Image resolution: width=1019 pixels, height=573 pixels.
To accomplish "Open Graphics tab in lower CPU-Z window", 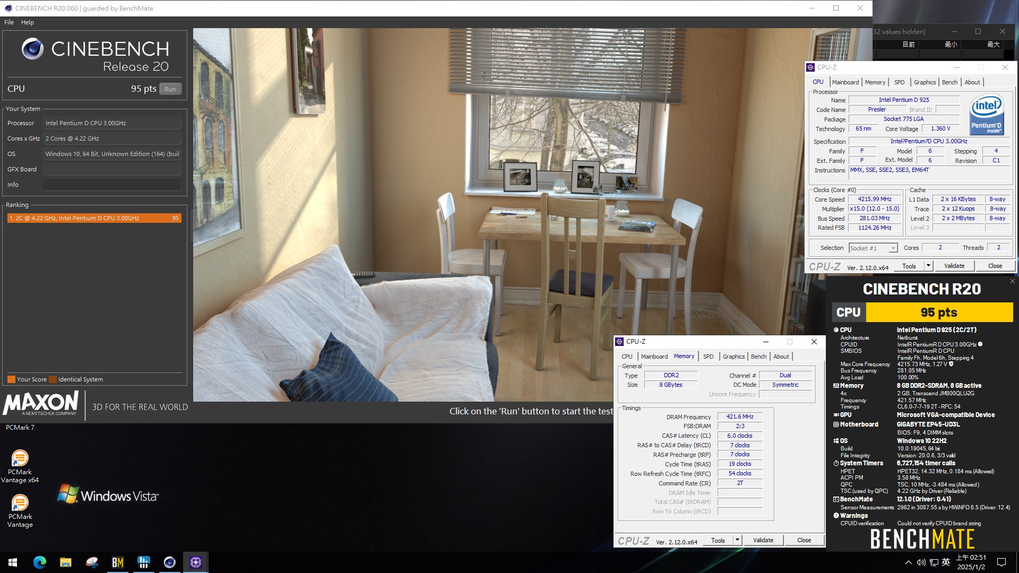I will coord(733,357).
